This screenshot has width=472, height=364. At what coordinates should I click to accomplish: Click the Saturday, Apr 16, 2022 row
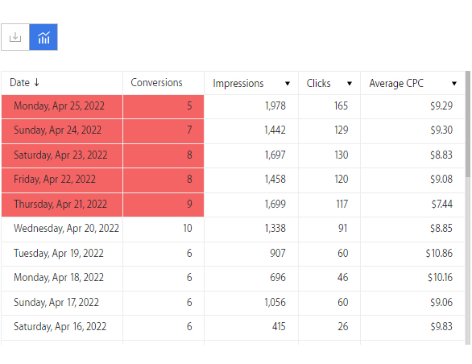[x=233, y=327]
